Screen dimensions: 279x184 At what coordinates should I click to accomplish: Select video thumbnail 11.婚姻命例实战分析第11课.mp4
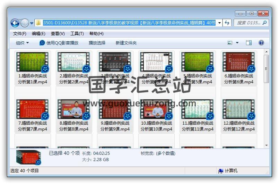click(x=197, y=109)
